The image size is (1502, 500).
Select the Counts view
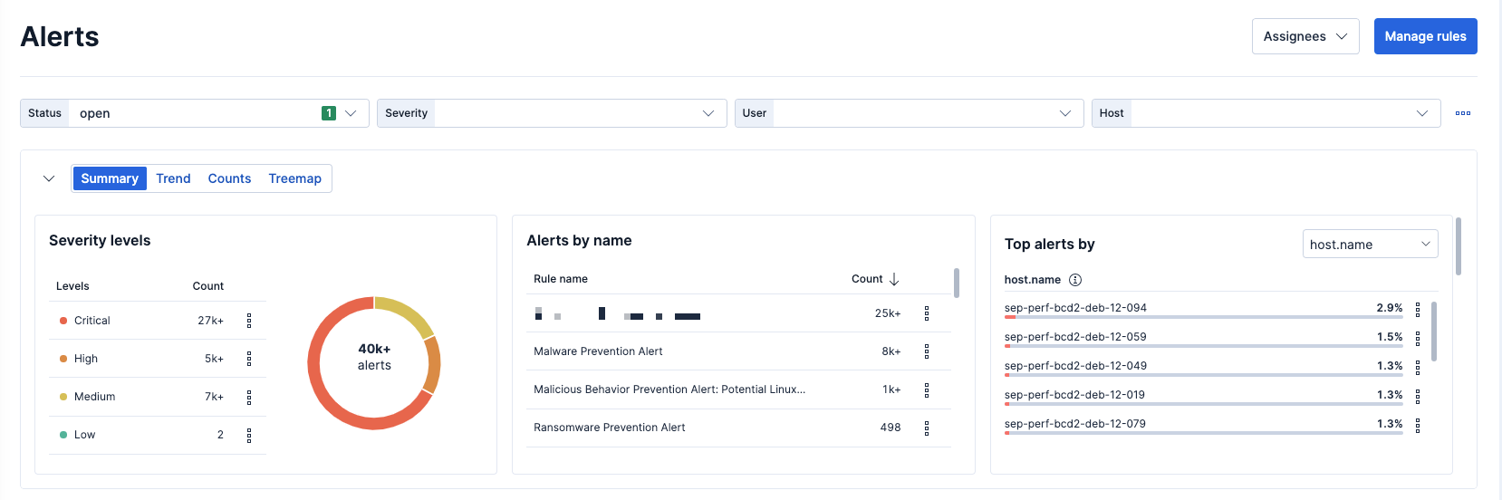229,178
